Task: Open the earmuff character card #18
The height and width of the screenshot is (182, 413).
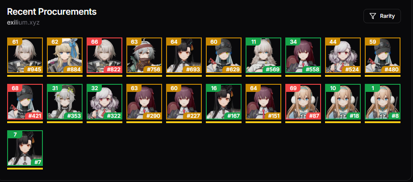Action: (343, 102)
